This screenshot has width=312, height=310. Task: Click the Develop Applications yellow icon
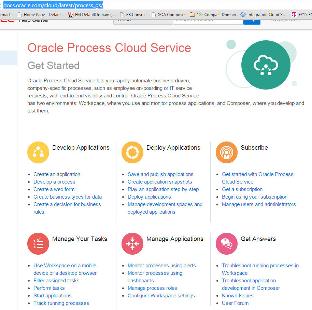click(x=38, y=152)
